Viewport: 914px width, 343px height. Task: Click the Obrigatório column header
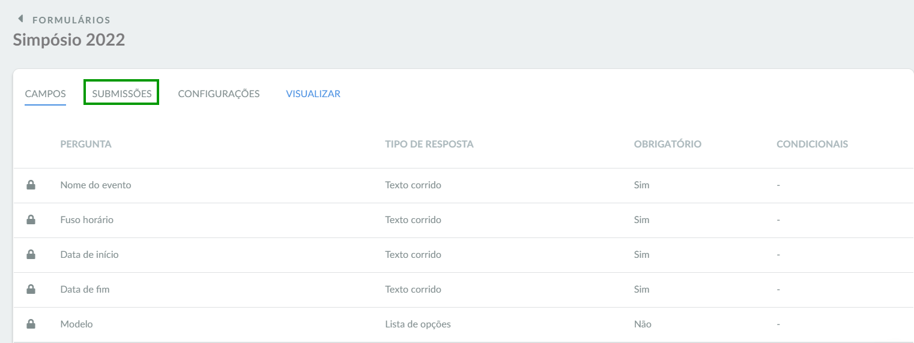668,144
